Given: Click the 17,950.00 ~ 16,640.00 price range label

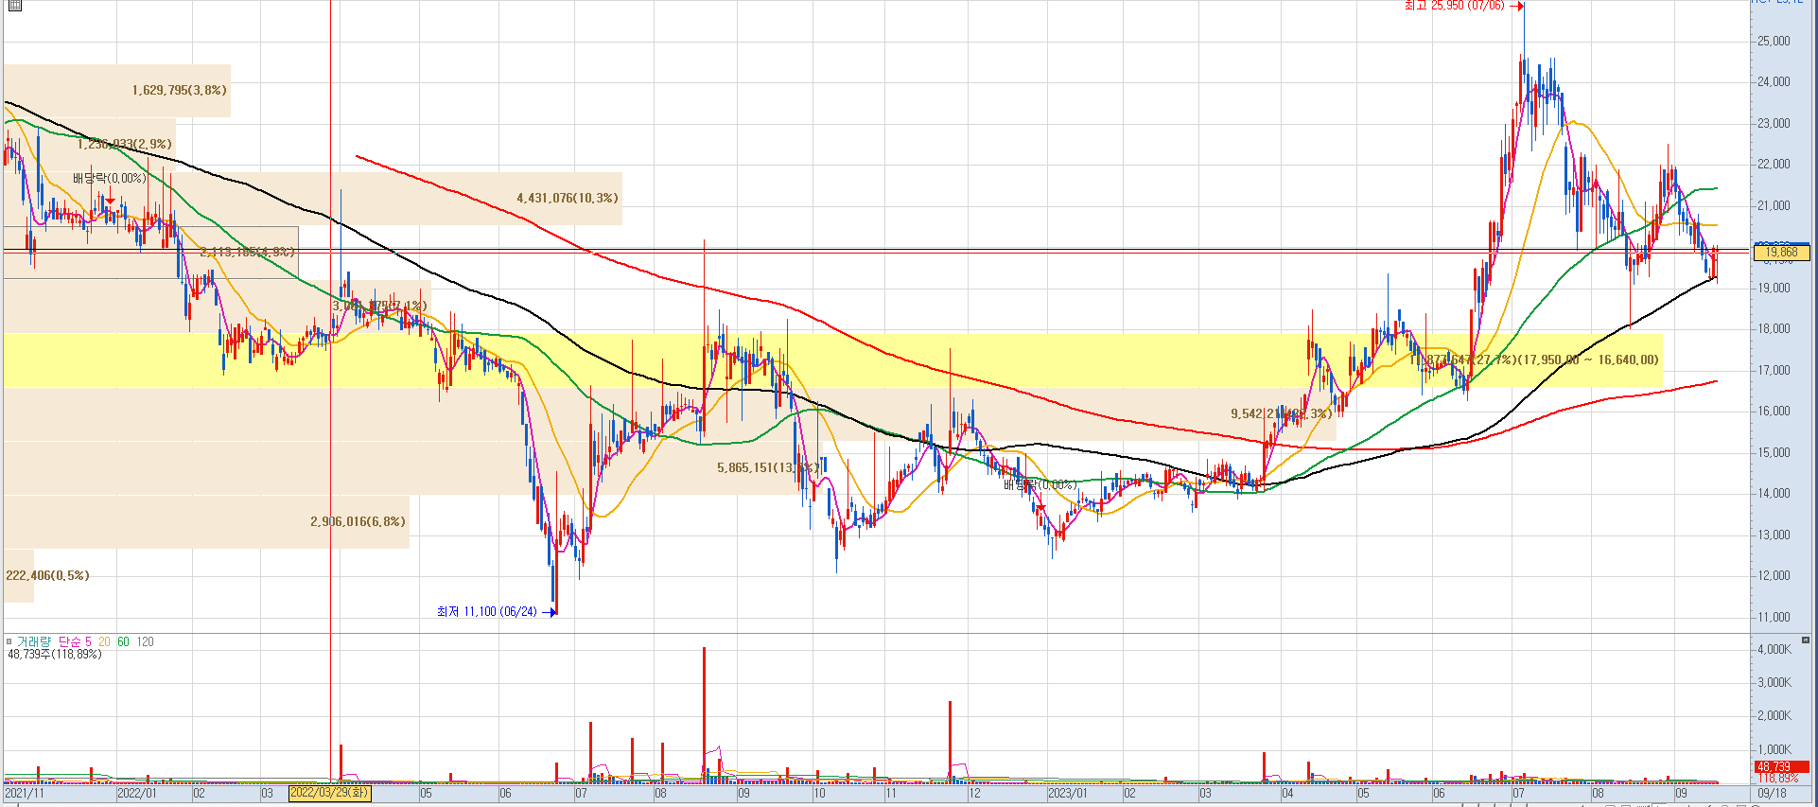Looking at the screenshot, I should click(1589, 360).
